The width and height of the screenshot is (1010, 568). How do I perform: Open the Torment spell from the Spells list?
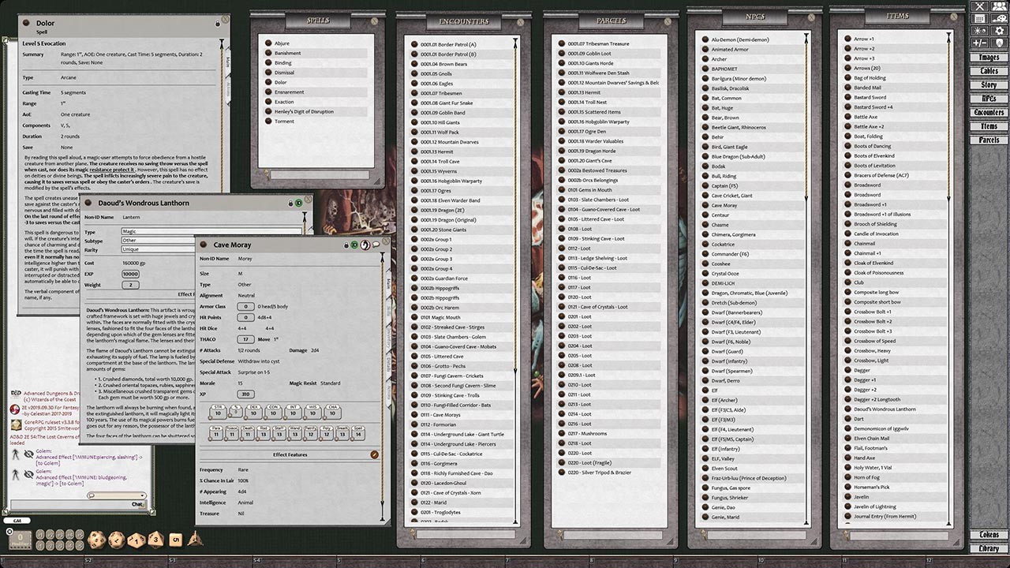284,121
